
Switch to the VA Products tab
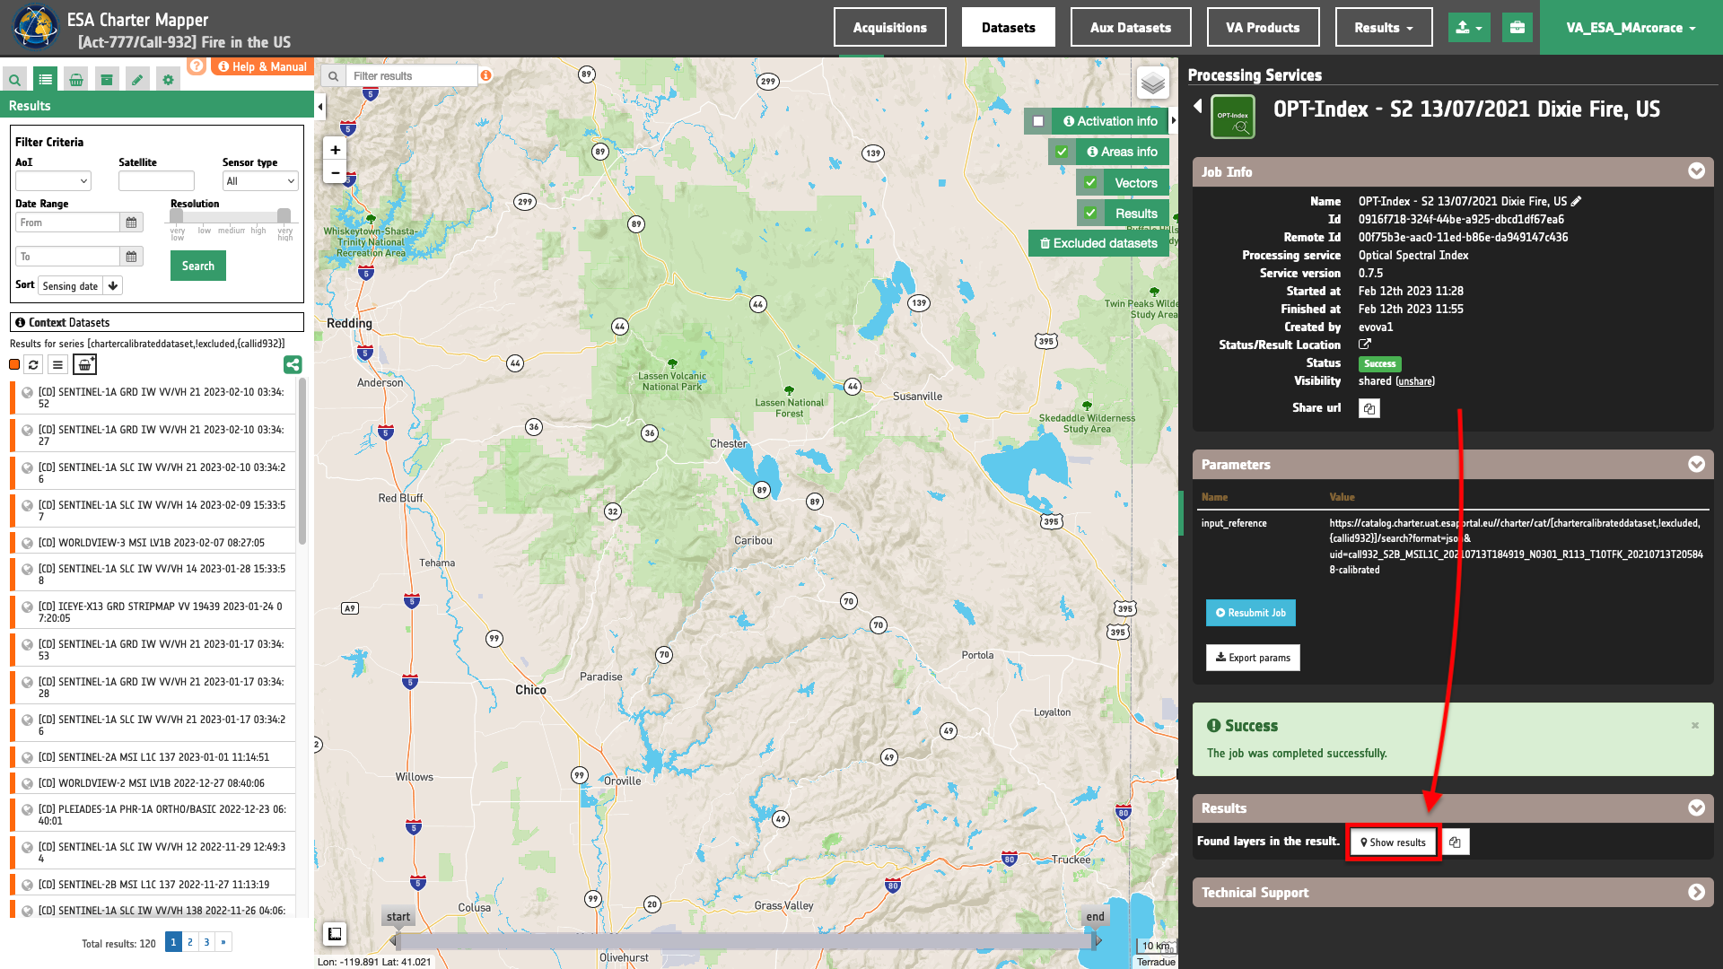1263,28
